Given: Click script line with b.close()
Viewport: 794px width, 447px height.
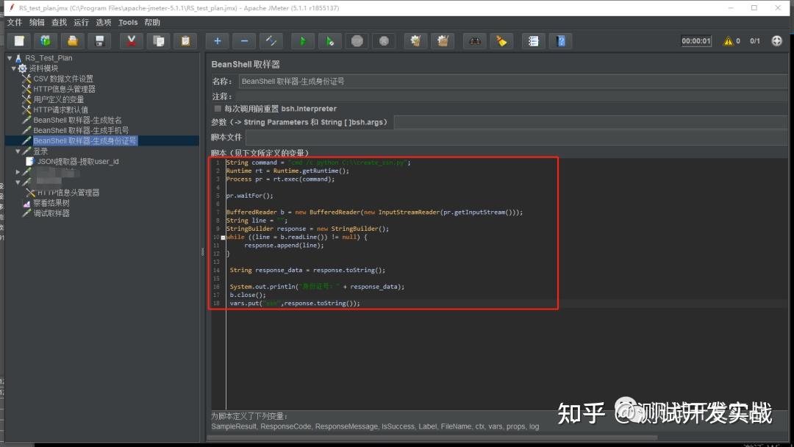Looking at the screenshot, I should (x=248, y=295).
